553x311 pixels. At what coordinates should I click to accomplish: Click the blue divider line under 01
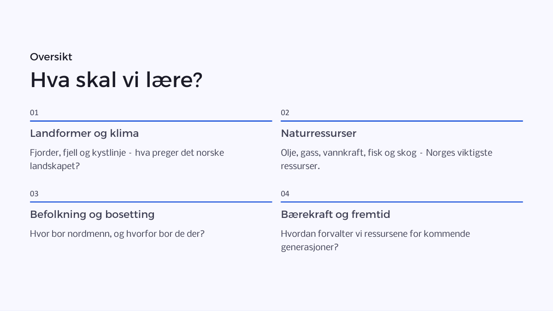point(151,121)
